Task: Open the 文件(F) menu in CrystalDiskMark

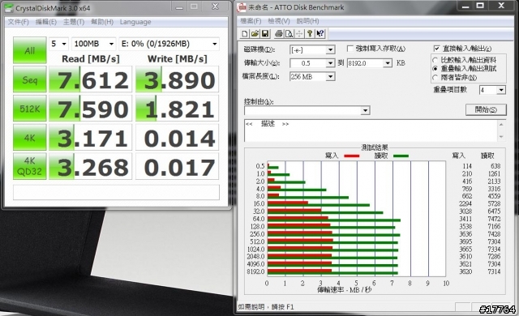Action: point(18,22)
